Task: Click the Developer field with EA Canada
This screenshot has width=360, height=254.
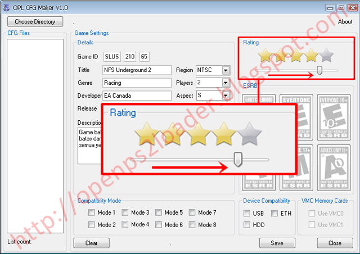Action: [137, 96]
